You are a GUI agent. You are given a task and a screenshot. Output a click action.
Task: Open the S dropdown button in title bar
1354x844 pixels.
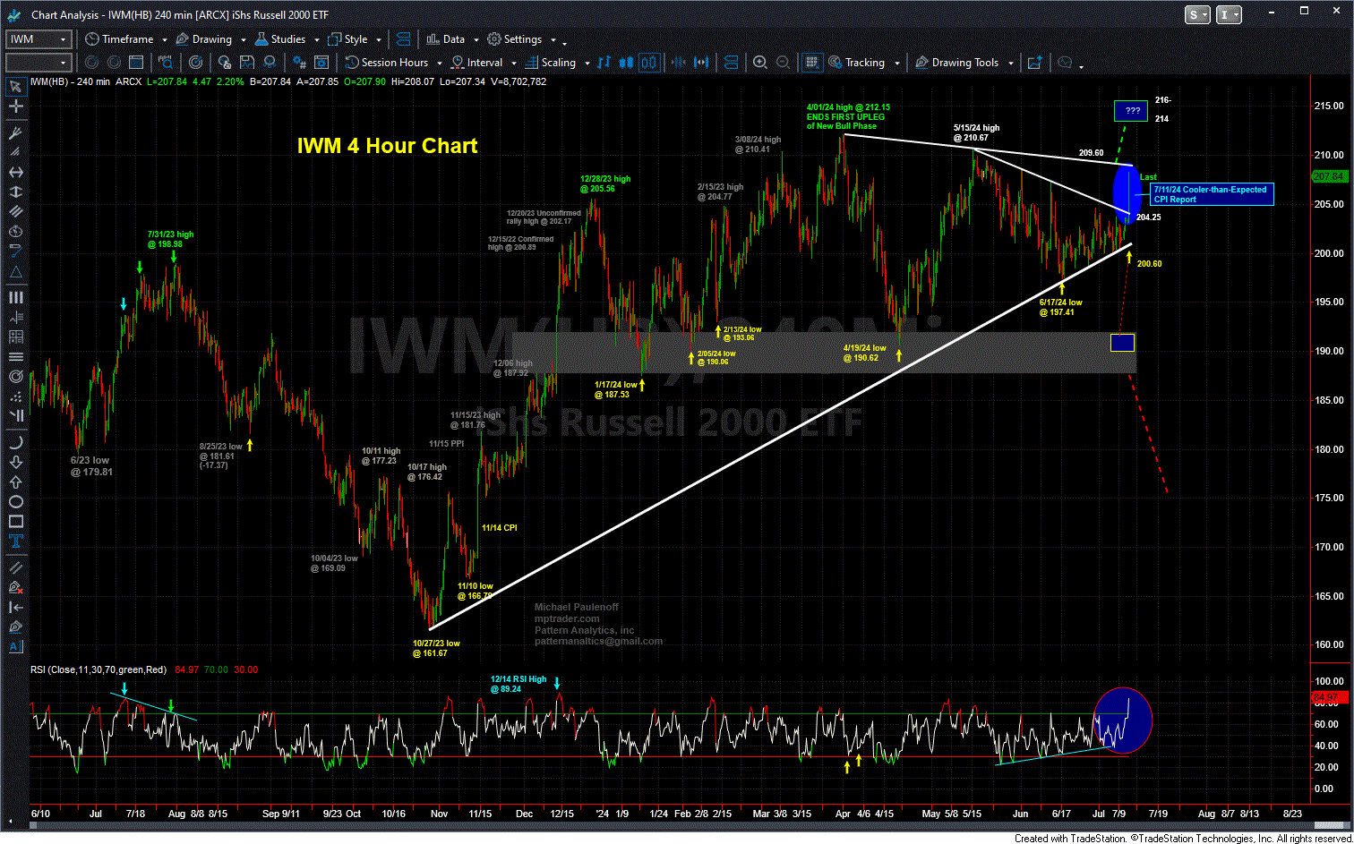pos(1196,14)
